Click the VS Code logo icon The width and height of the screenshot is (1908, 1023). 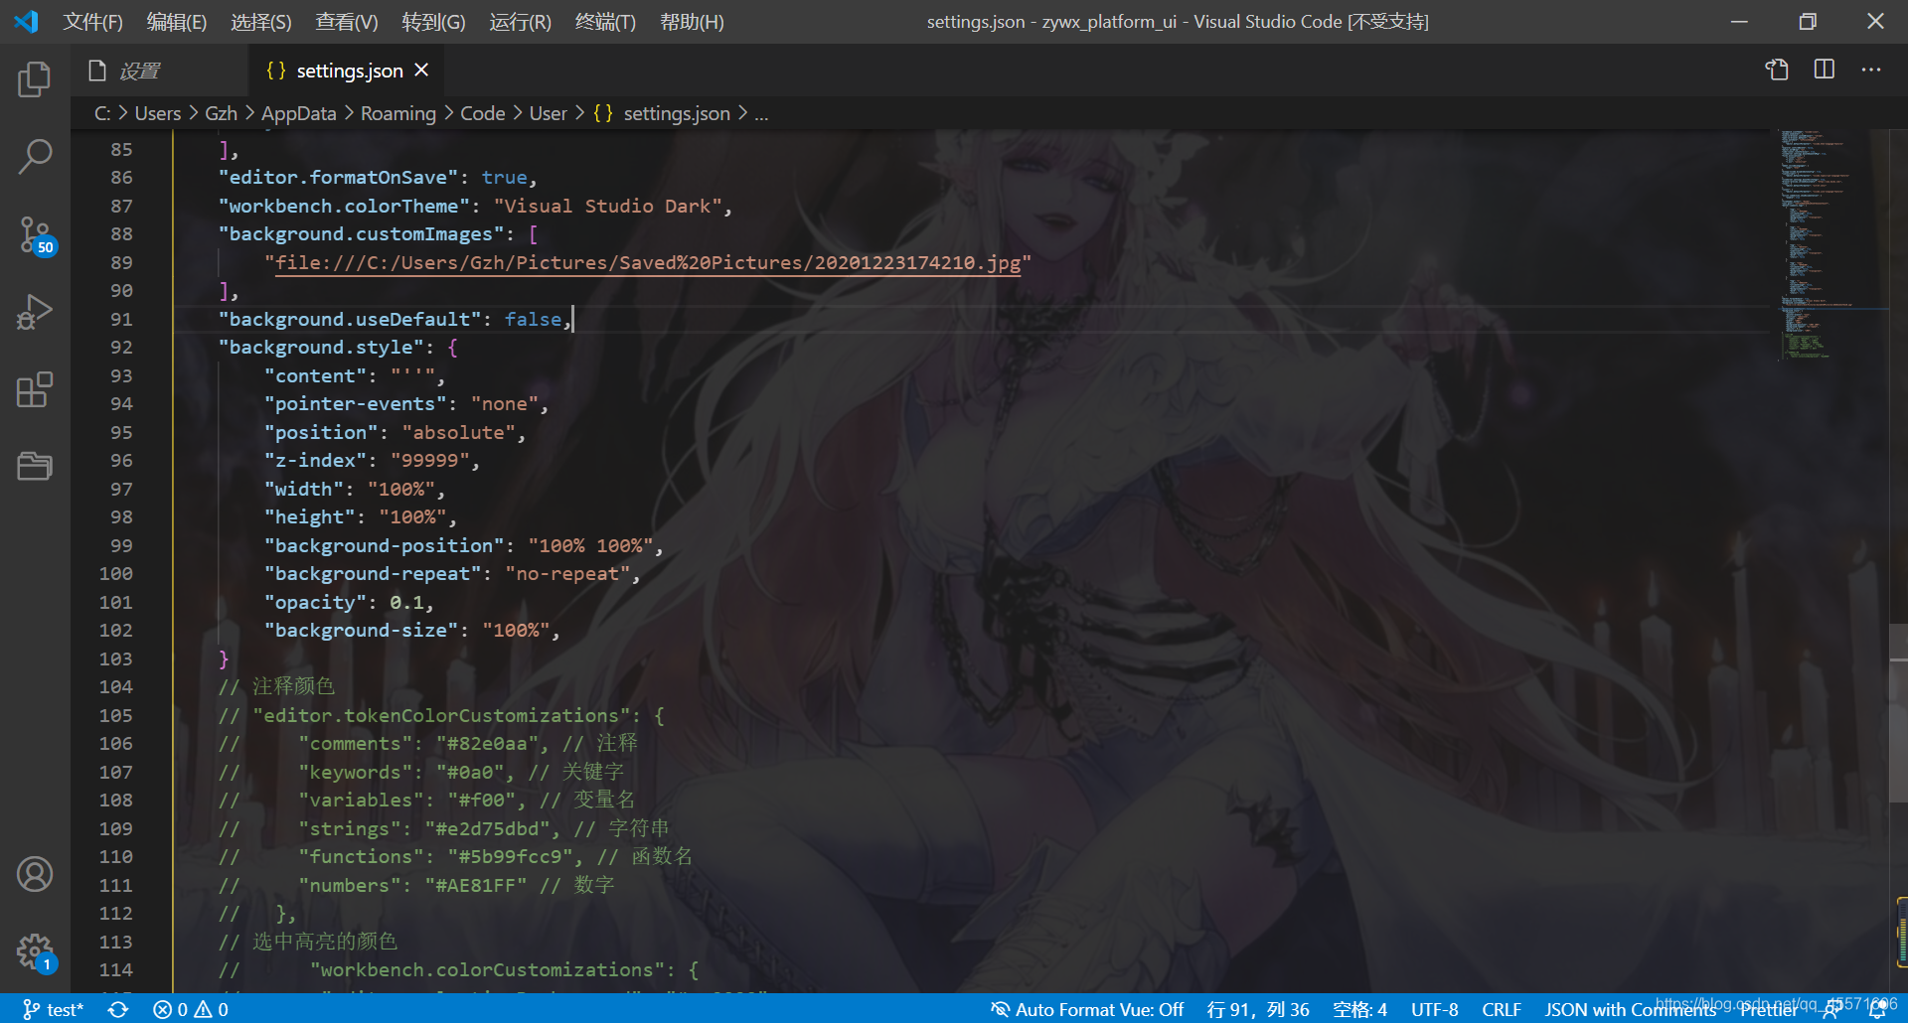27,21
